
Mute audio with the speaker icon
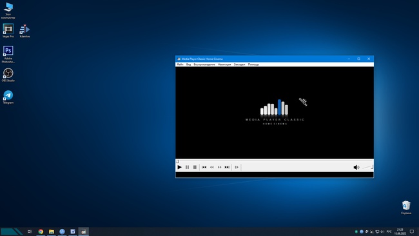pos(356,167)
